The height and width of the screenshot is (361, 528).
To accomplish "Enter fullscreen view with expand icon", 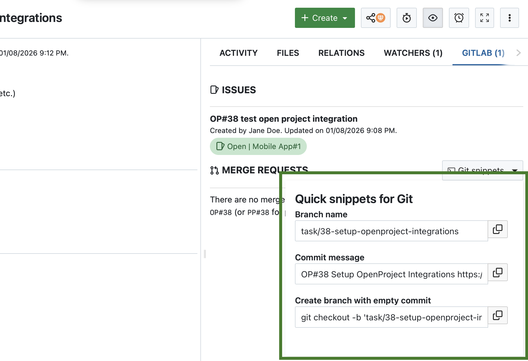I will click(484, 18).
